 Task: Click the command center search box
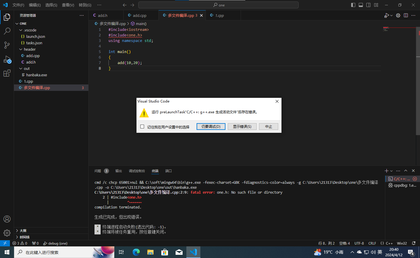(218, 5)
